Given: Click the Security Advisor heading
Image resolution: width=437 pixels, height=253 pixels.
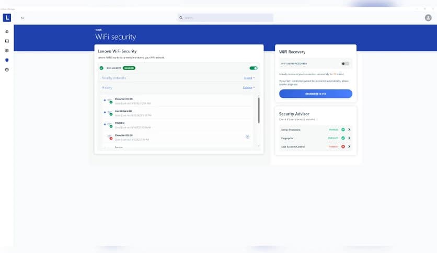Looking at the screenshot, I should [x=294, y=113].
